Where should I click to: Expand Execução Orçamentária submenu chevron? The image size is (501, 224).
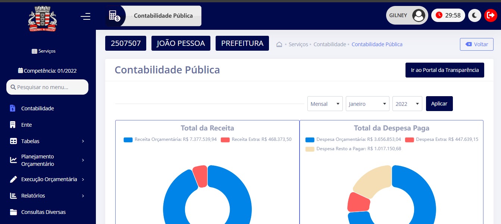83,179
